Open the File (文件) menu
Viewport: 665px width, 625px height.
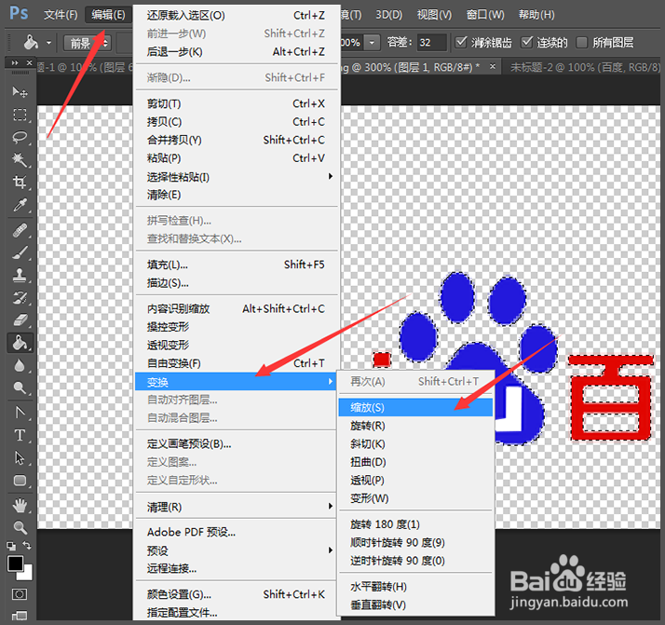click(x=61, y=15)
